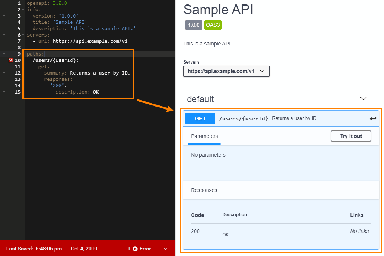The image size is (384, 256).
Task: Switch to the Parameters tab
Action: coord(204,136)
